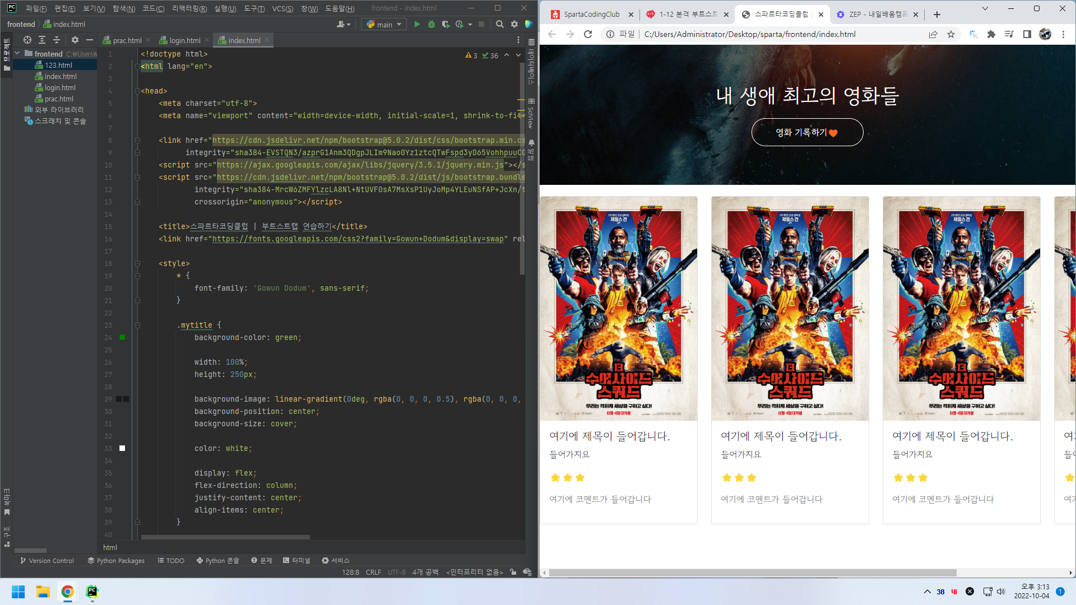Open Python Packages tool window

pos(116,560)
